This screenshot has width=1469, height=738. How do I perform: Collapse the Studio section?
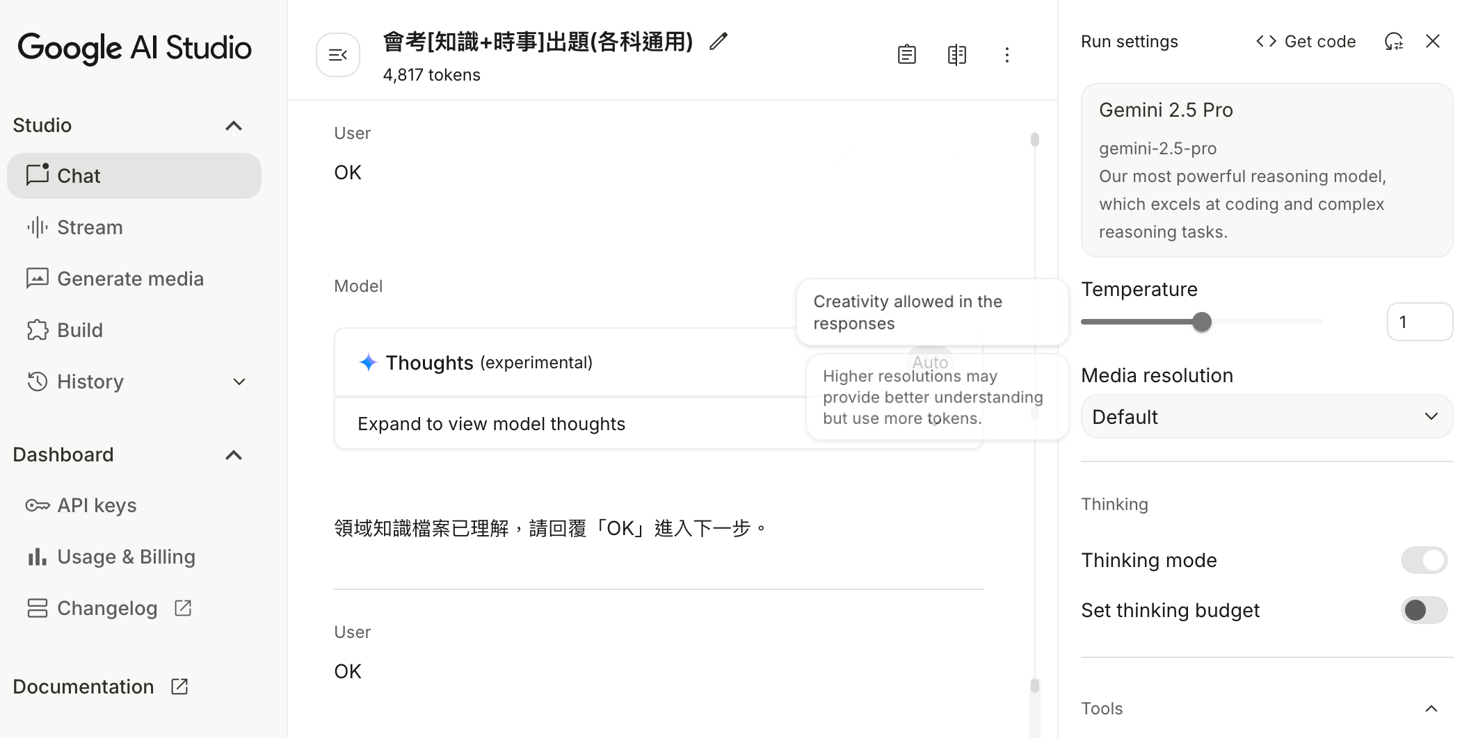point(234,126)
